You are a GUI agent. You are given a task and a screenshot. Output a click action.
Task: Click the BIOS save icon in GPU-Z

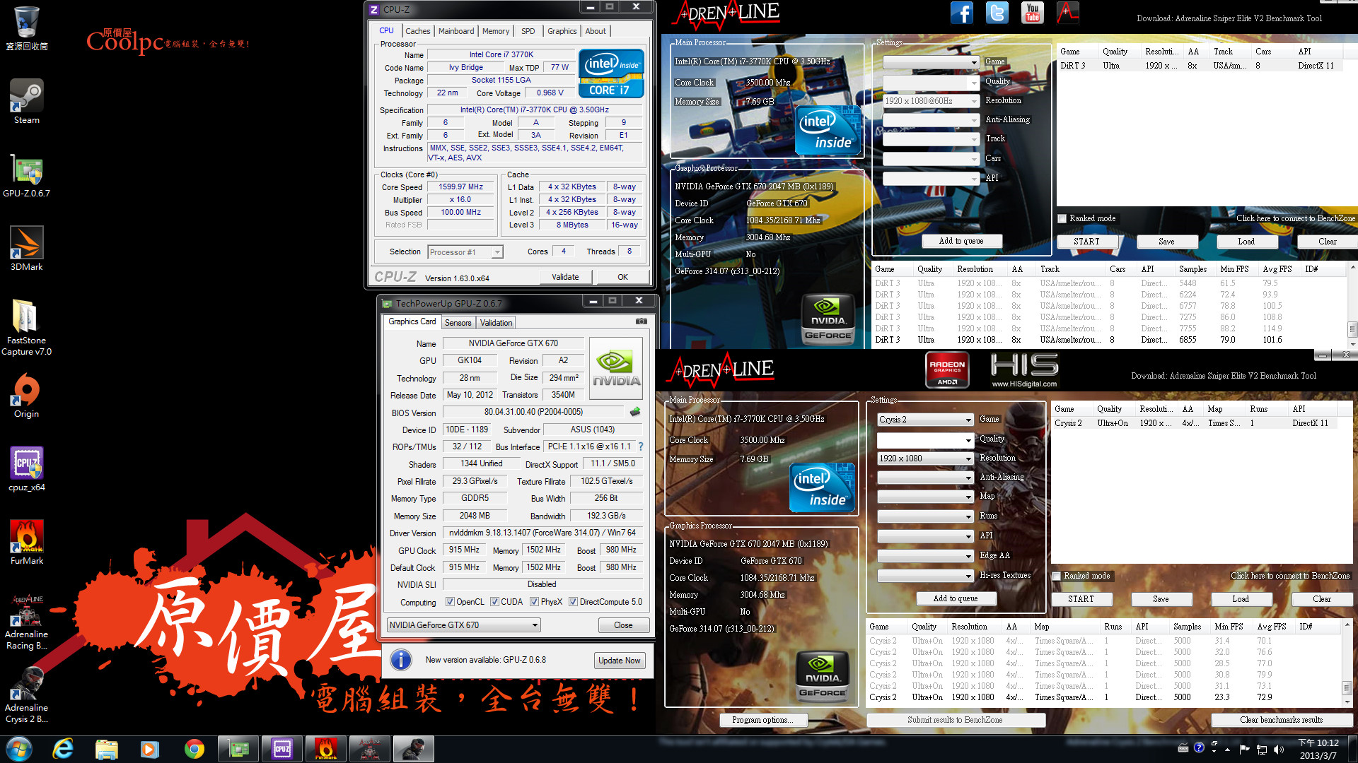[635, 412]
